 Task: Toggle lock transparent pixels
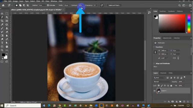click(159, 85)
